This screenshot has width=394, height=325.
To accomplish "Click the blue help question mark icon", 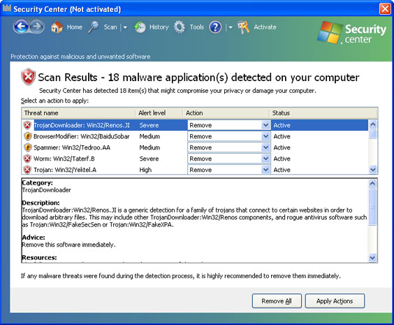I will (x=215, y=27).
